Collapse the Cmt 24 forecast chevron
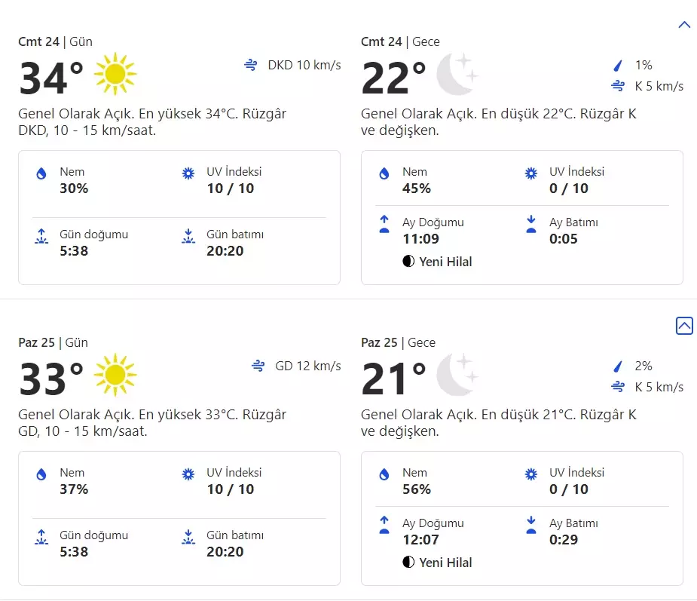The image size is (697, 601). point(684,25)
